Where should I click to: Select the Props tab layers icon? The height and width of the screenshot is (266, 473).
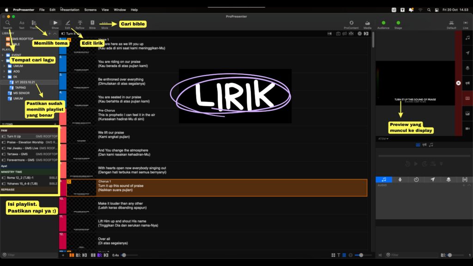pos(449,180)
